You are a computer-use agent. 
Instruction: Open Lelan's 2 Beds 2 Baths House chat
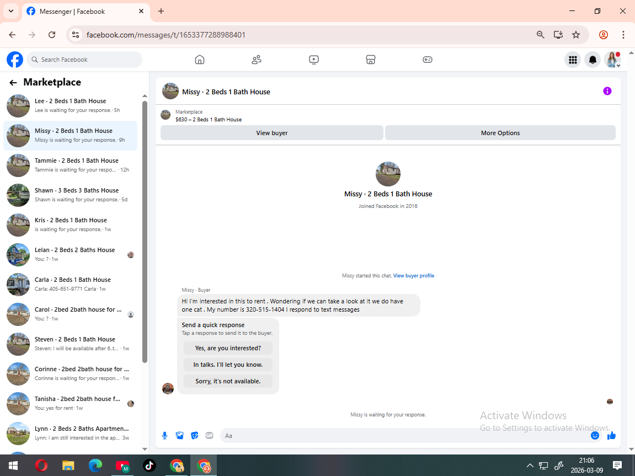(71, 255)
